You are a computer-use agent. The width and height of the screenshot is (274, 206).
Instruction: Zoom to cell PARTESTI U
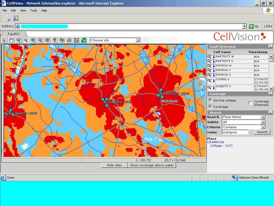tap(210, 61)
